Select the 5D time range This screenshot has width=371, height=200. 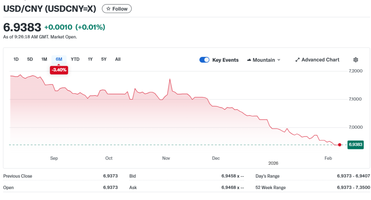point(30,59)
